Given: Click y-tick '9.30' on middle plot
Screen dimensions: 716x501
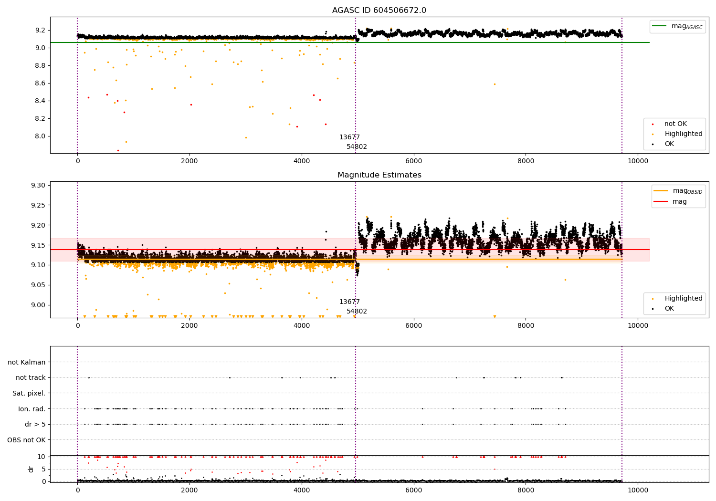Looking at the screenshot, I should (38, 185).
